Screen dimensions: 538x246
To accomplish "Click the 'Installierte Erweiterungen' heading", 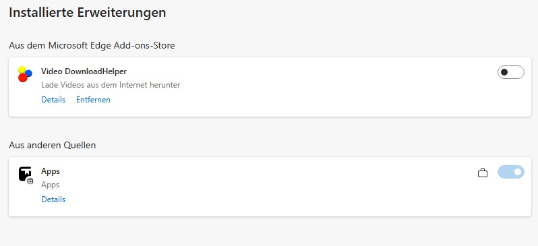I will coord(87,13).
